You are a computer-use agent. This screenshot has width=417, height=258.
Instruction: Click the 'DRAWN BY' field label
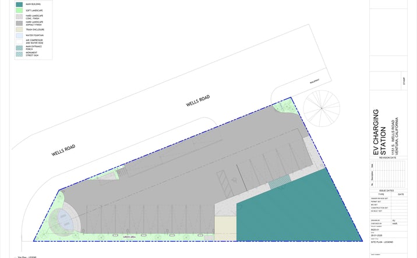375,220
